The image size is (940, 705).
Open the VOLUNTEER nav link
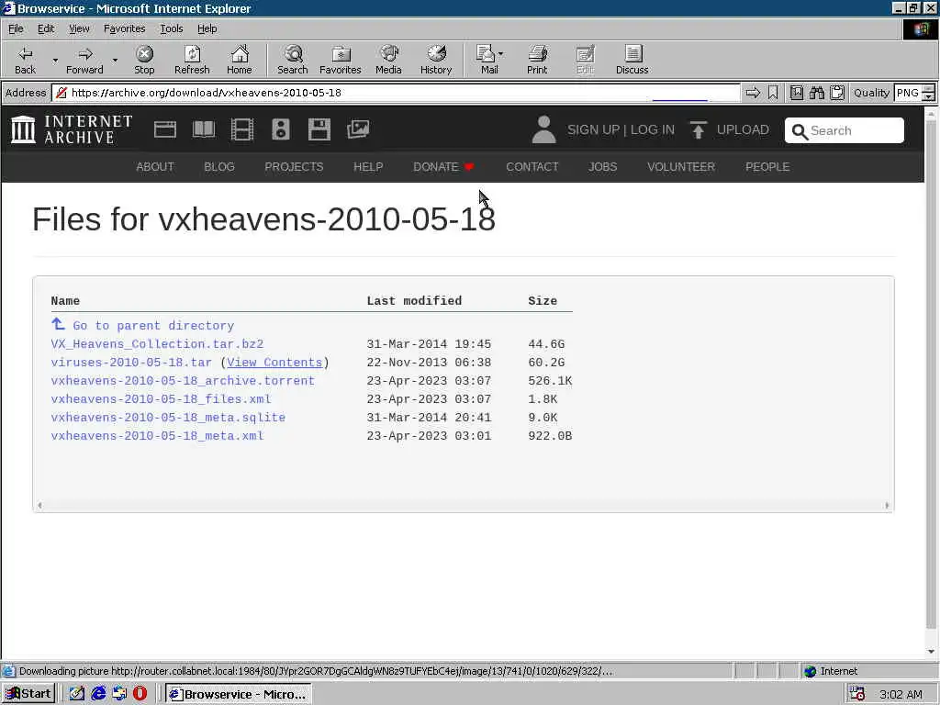tap(681, 167)
